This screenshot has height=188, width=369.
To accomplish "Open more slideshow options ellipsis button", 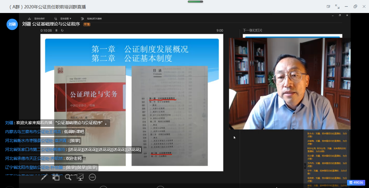I will coord(93,177).
